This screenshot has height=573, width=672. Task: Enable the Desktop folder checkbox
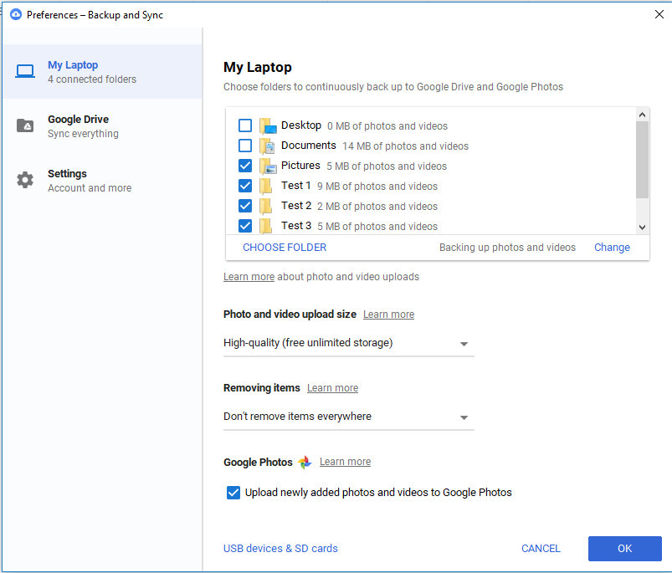coord(245,125)
